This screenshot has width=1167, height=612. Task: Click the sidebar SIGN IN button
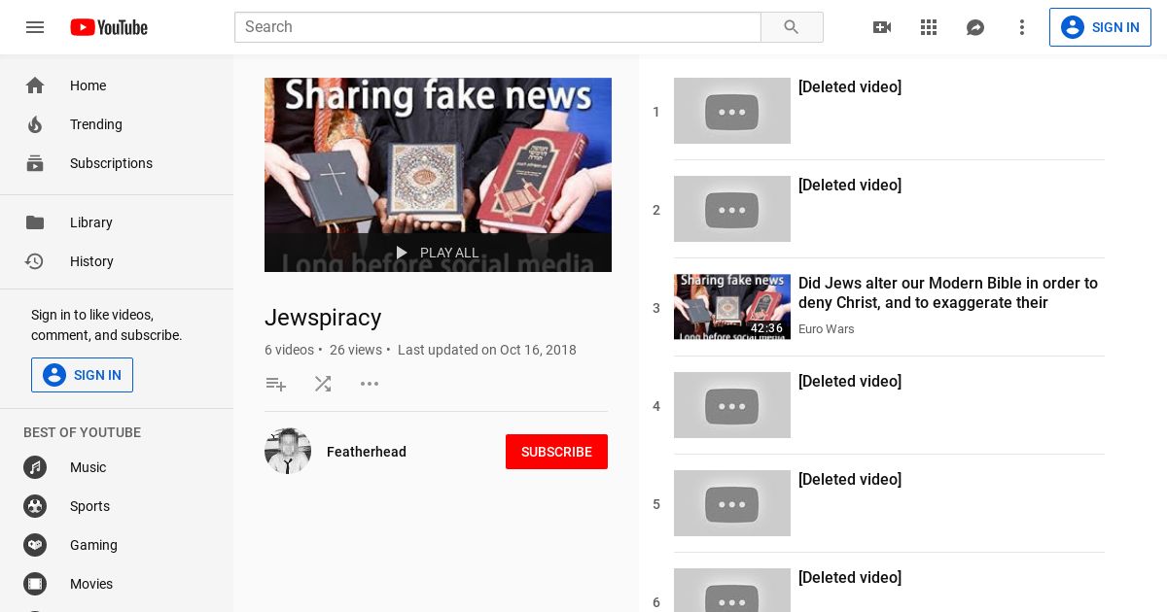tap(82, 375)
